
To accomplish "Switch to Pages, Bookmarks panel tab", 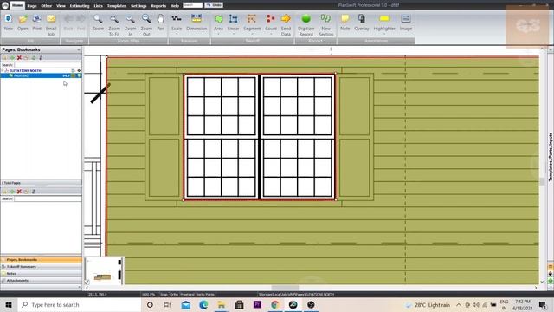I will pyautogui.click(x=41, y=260).
